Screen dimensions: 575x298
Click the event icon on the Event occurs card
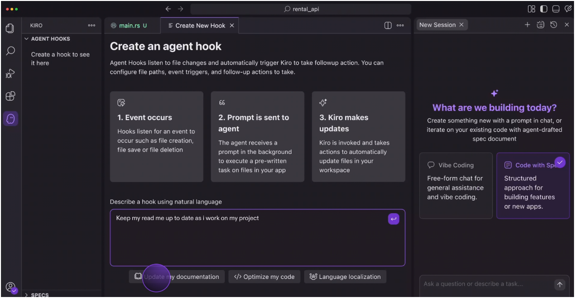click(x=121, y=103)
